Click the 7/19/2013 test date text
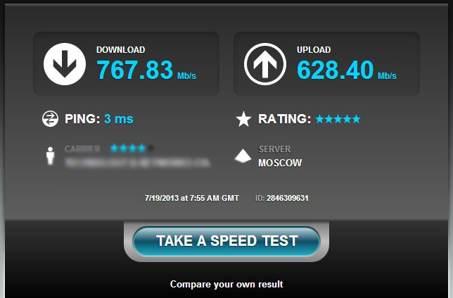The image size is (453, 298). point(162,198)
